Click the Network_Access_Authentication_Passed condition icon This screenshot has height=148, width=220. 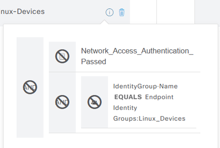click(62, 56)
